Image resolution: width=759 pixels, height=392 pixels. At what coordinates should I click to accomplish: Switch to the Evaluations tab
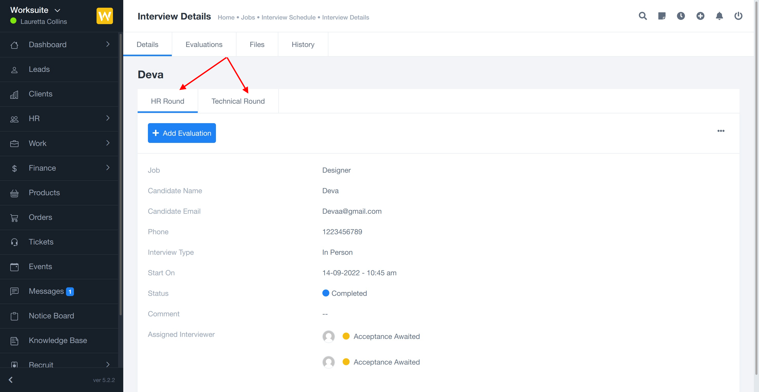204,44
